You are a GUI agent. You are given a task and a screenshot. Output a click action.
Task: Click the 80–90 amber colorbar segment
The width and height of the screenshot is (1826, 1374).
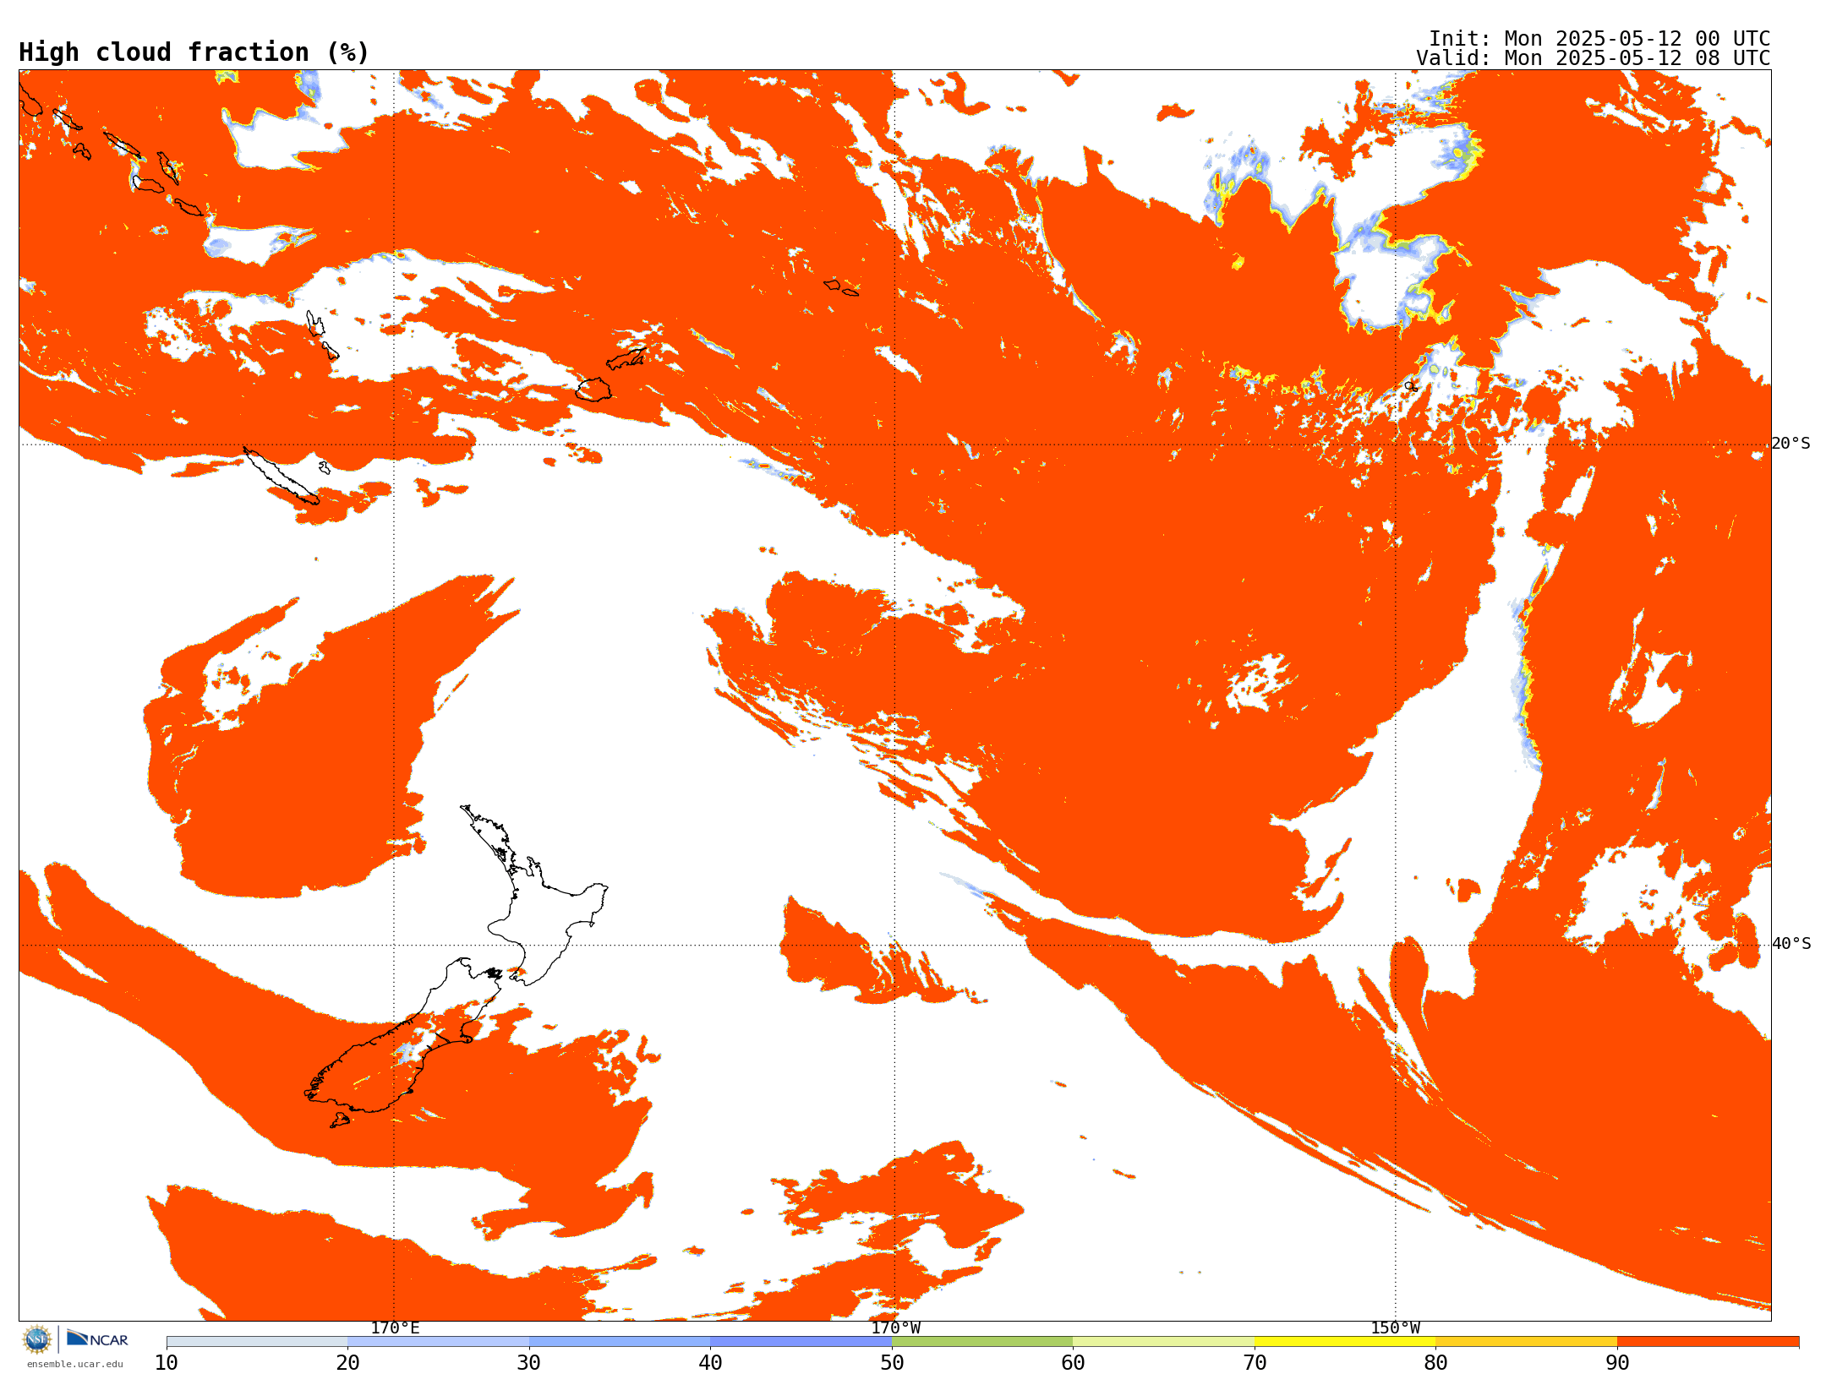point(1526,1342)
